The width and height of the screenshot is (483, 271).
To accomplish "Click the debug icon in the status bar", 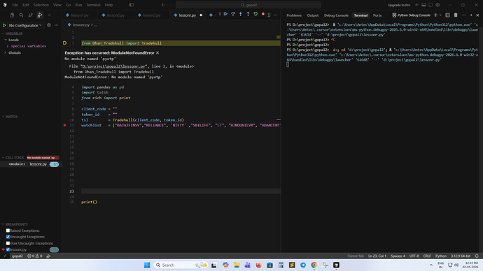I will (49, 256).
